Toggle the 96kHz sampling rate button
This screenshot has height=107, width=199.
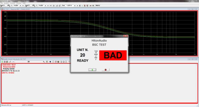[x=98, y=6]
